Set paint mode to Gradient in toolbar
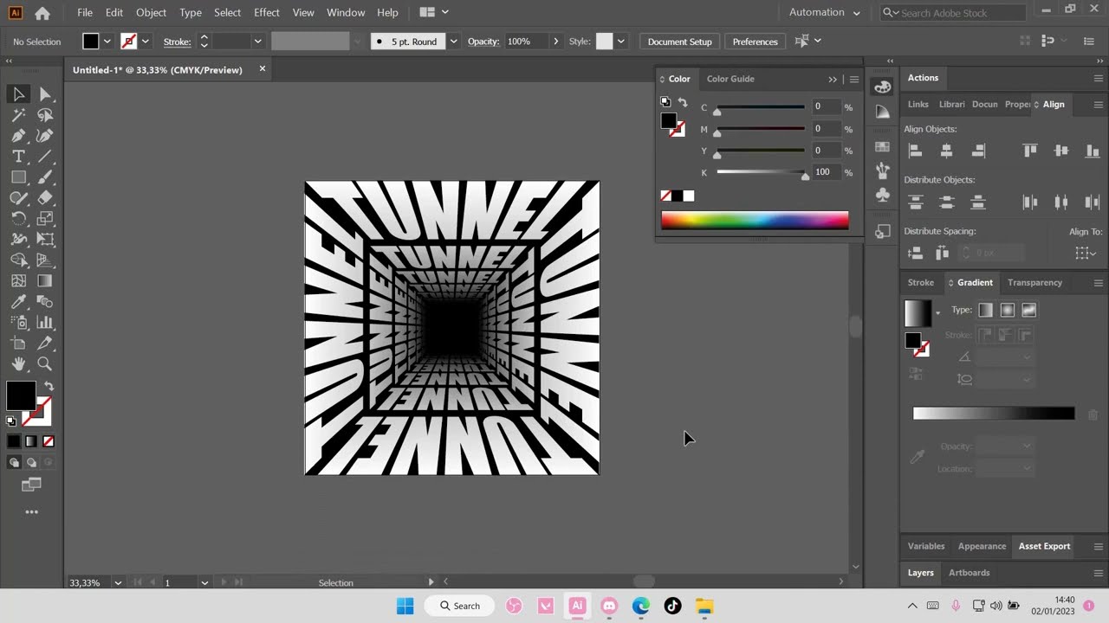The height and width of the screenshot is (623, 1109). (31, 441)
